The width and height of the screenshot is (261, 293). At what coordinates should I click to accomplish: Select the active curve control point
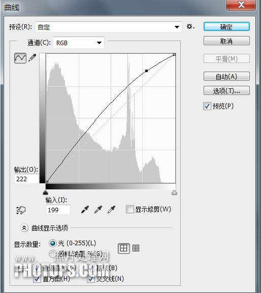point(146,71)
